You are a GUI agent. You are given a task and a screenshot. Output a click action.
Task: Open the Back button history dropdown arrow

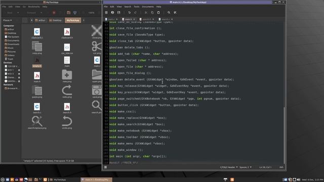point(18,13)
